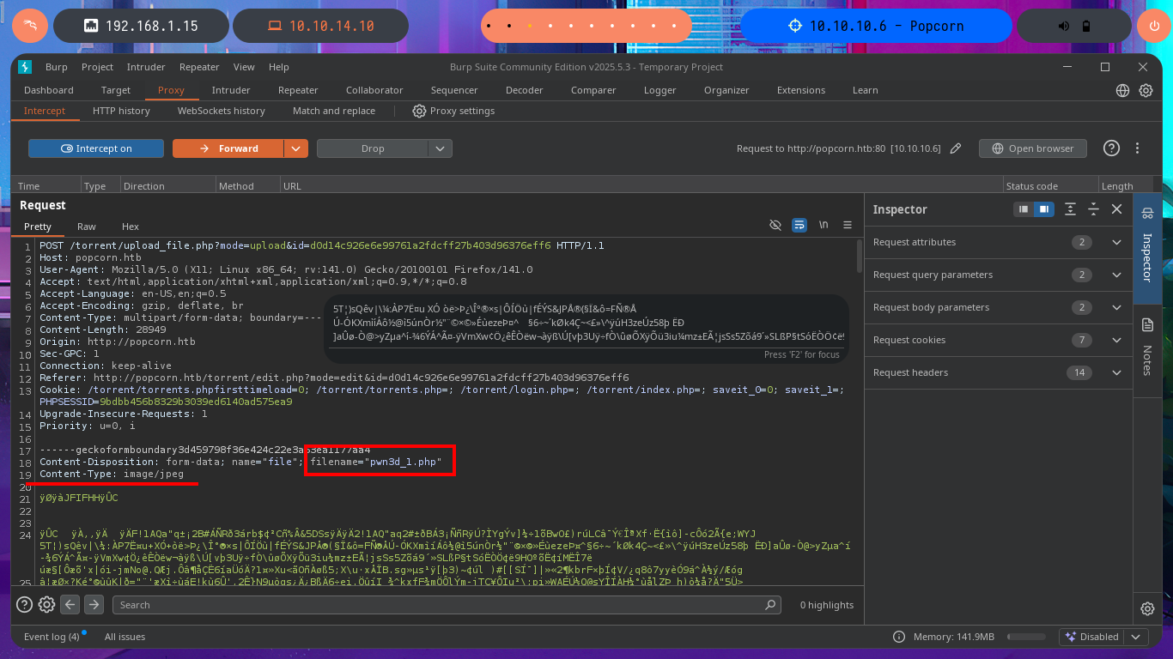1173x659 pixels.
Task: Toggle the Intercept on switch
Action: tap(96, 148)
